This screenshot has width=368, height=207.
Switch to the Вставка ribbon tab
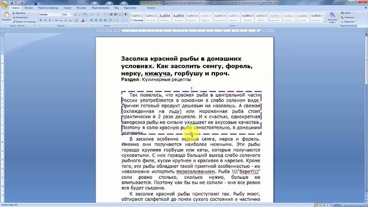tap(29, 7)
